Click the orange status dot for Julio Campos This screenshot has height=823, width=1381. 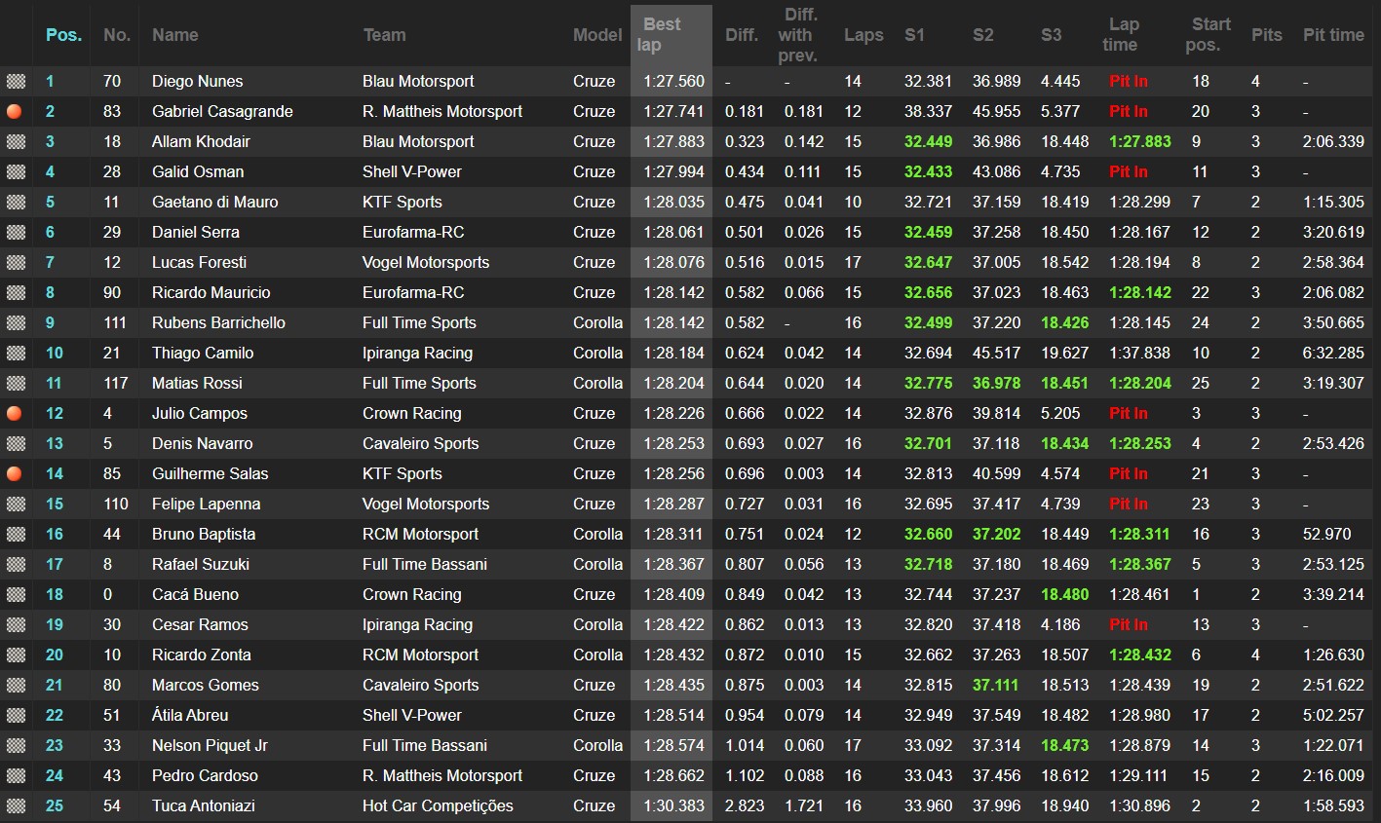[15, 413]
